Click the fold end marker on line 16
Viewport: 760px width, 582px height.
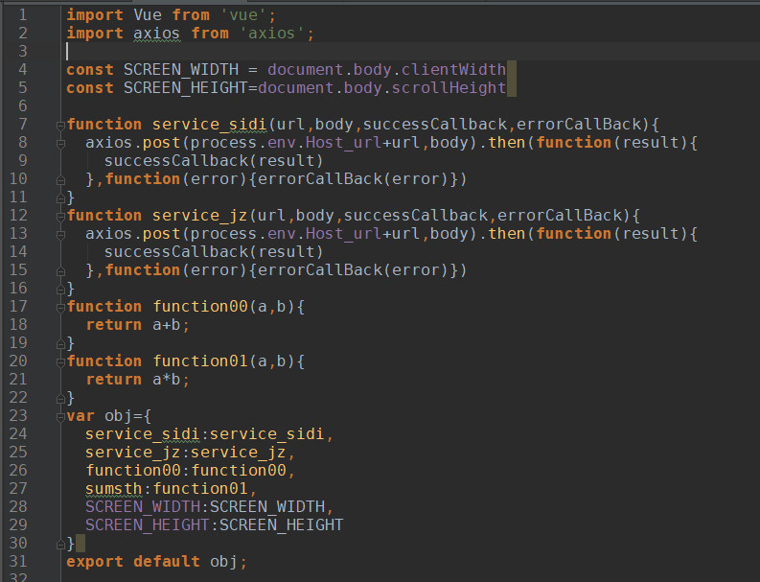(x=60, y=290)
